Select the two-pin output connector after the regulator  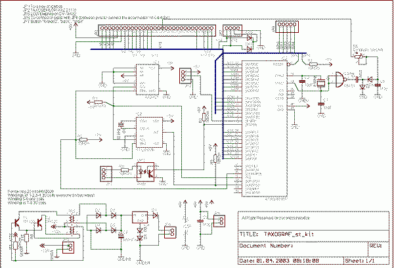[x=170, y=233]
